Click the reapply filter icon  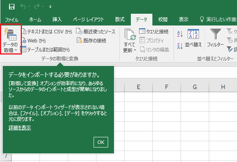pos(230,40)
